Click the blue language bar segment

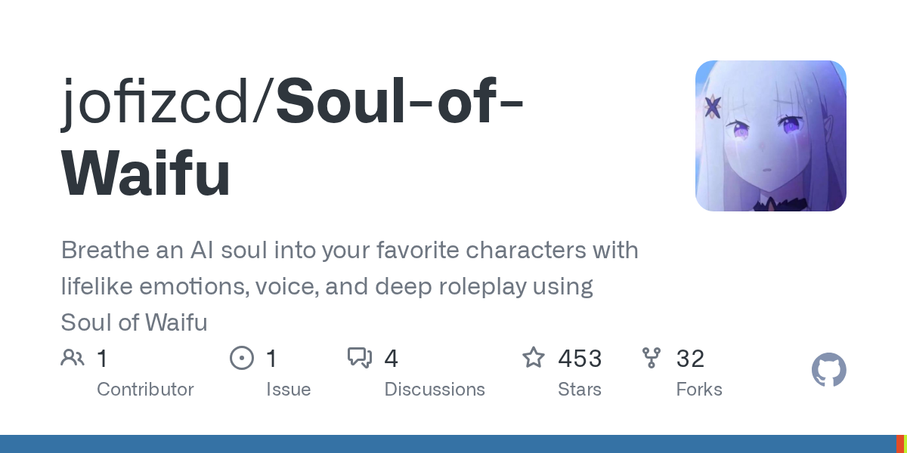[x=447, y=444]
